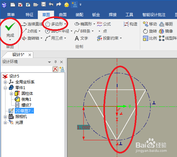Close the 设计5* document tab
Image resolution: width=177 pixels, height=157 pixels.
click(x=30, y=55)
